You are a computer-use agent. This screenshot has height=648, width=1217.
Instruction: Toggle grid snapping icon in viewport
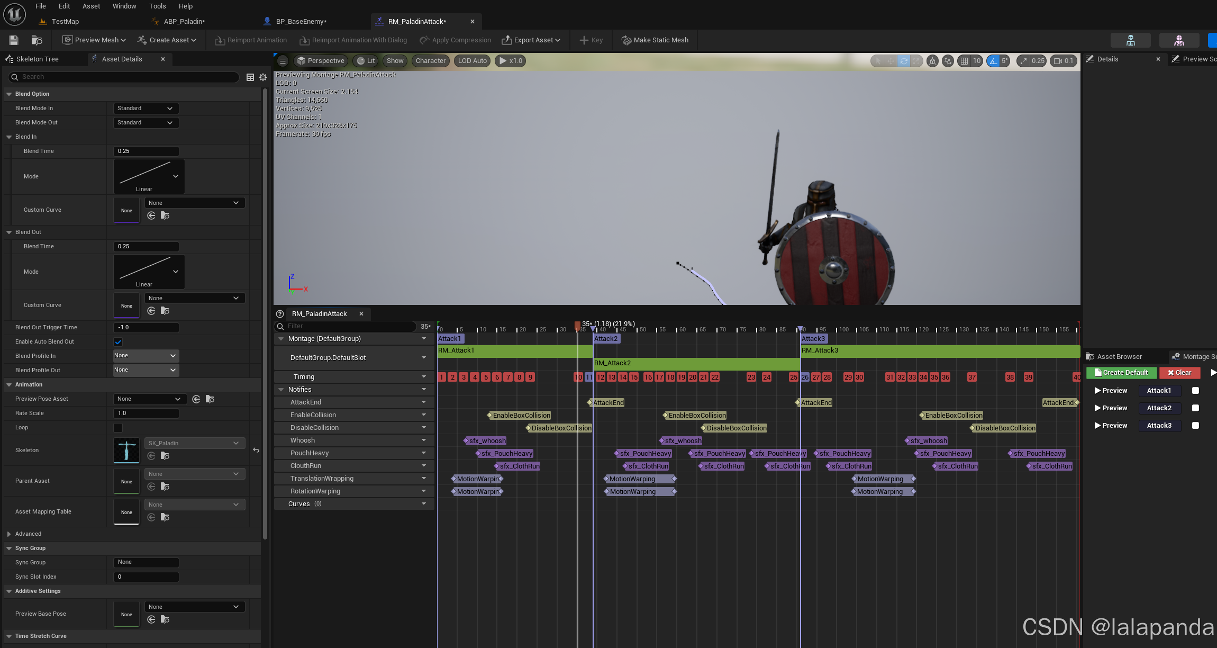pyautogui.click(x=964, y=61)
